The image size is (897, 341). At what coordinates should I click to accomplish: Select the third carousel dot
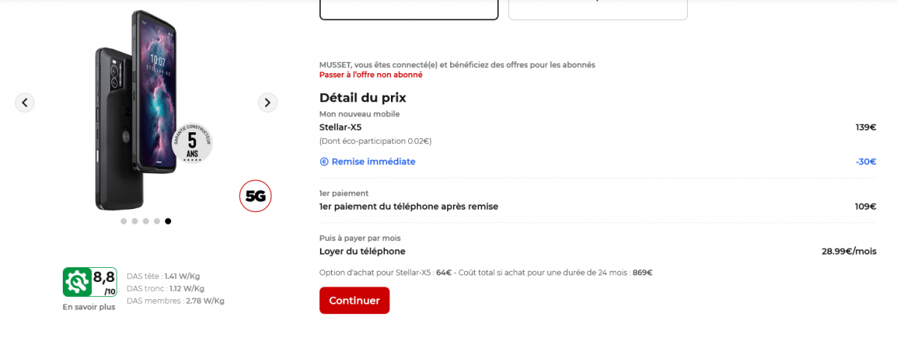tap(146, 221)
